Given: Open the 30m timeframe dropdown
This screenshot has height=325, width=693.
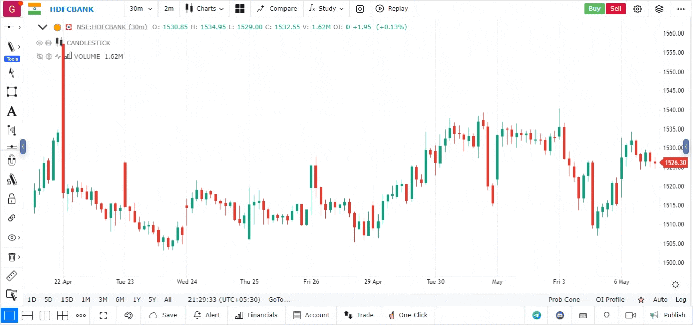Looking at the screenshot, I should tap(139, 9).
